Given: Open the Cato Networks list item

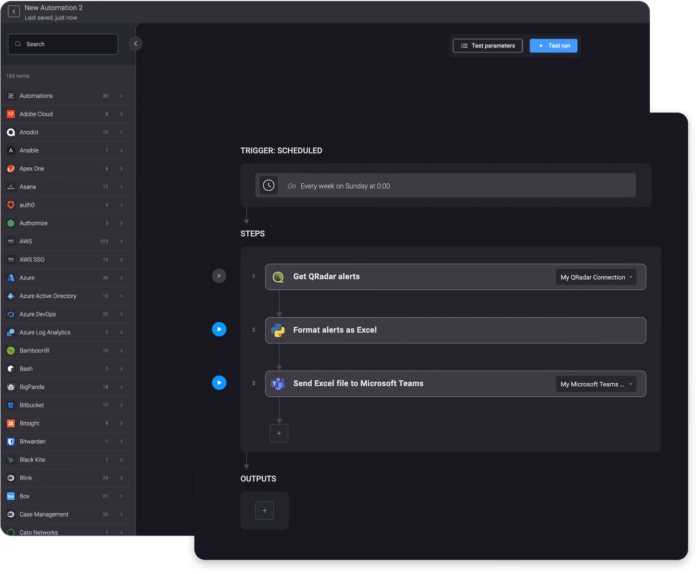Looking at the screenshot, I should tap(67, 530).
